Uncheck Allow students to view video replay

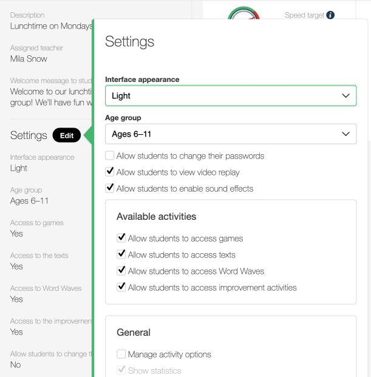pyautogui.click(x=110, y=172)
